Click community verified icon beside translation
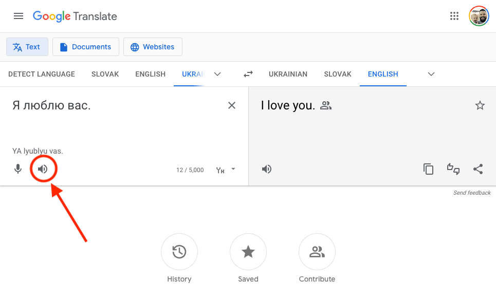Viewport: 496px width, 299px height. pyautogui.click(x=326, y=105)
